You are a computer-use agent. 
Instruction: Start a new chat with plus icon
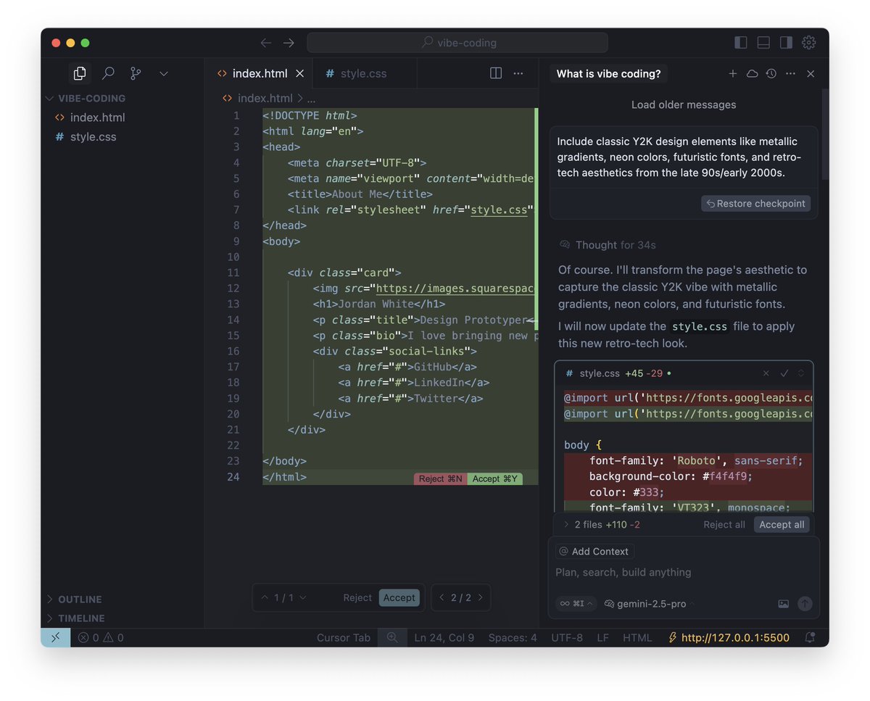click(x=733, y=74)
